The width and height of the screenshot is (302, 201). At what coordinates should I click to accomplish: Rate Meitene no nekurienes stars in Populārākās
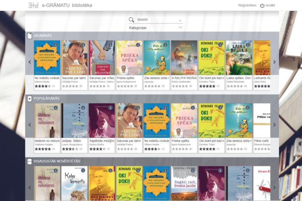click(43, 149)
